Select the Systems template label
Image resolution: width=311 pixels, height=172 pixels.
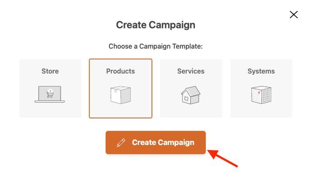(261, 71)
